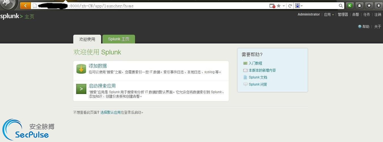Screen dimensions: 383x142
Task: Reload the page with the refresh icon
Action: 290,6
